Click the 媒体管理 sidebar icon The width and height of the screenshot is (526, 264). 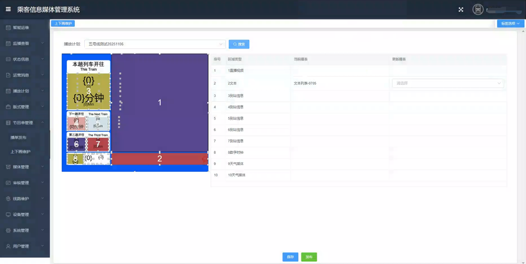tap(8, 167)
